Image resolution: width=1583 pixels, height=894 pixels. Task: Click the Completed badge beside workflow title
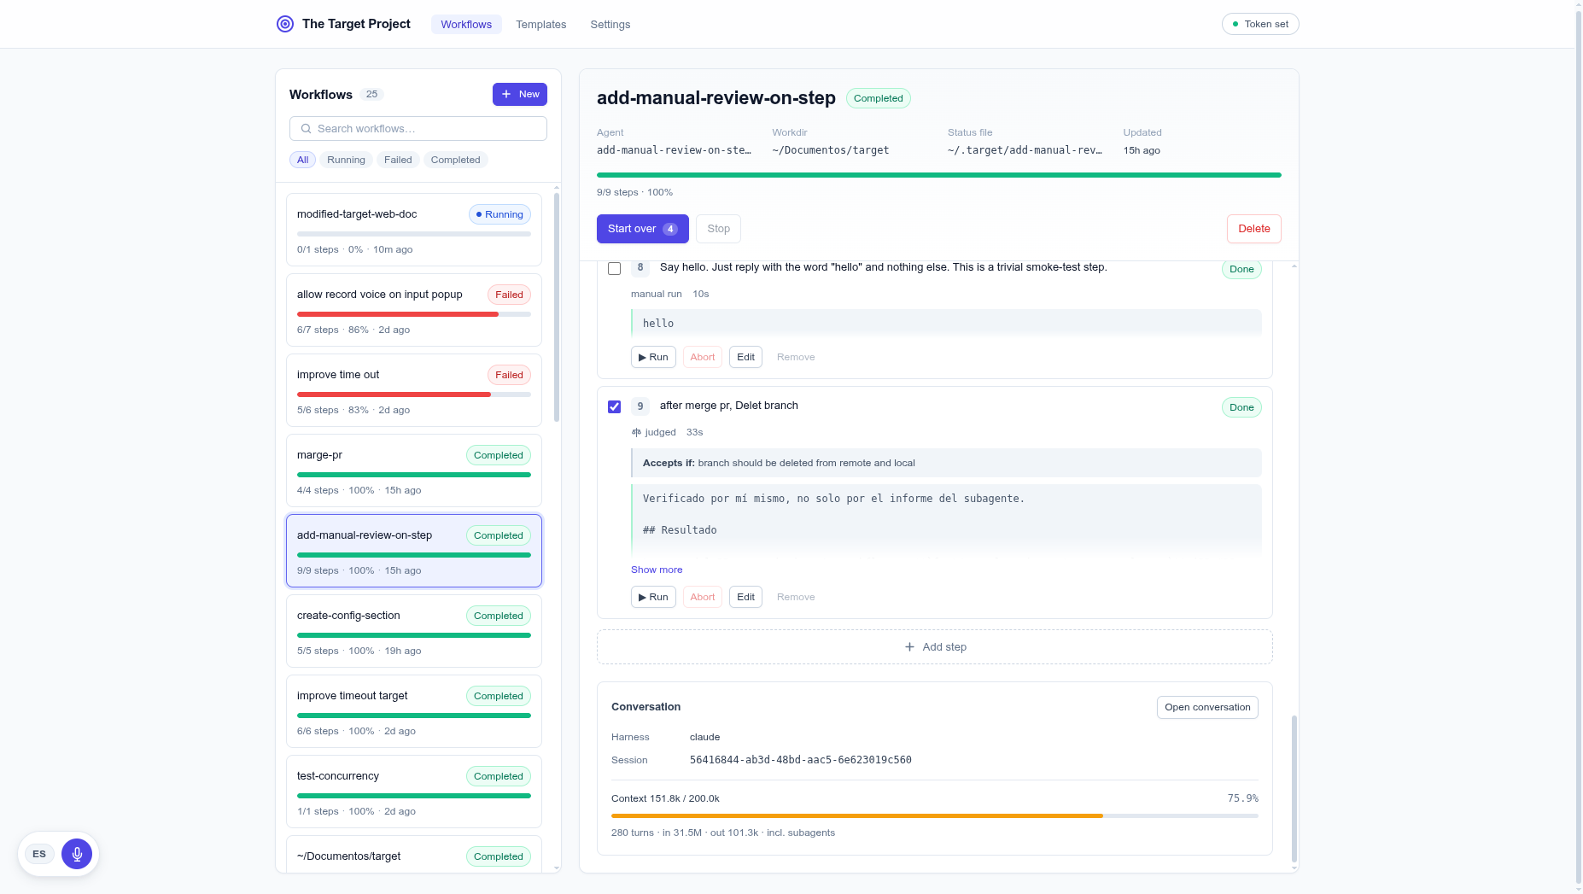point(879,98)
